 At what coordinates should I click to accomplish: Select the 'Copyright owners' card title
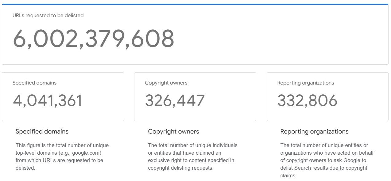[166, 83]
